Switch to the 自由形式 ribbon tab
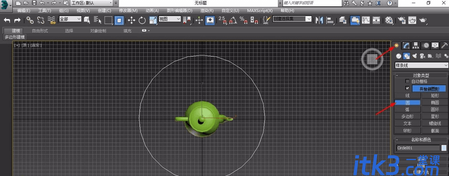Viewport: 449px width, 176px height. click(x=40, y=31)
